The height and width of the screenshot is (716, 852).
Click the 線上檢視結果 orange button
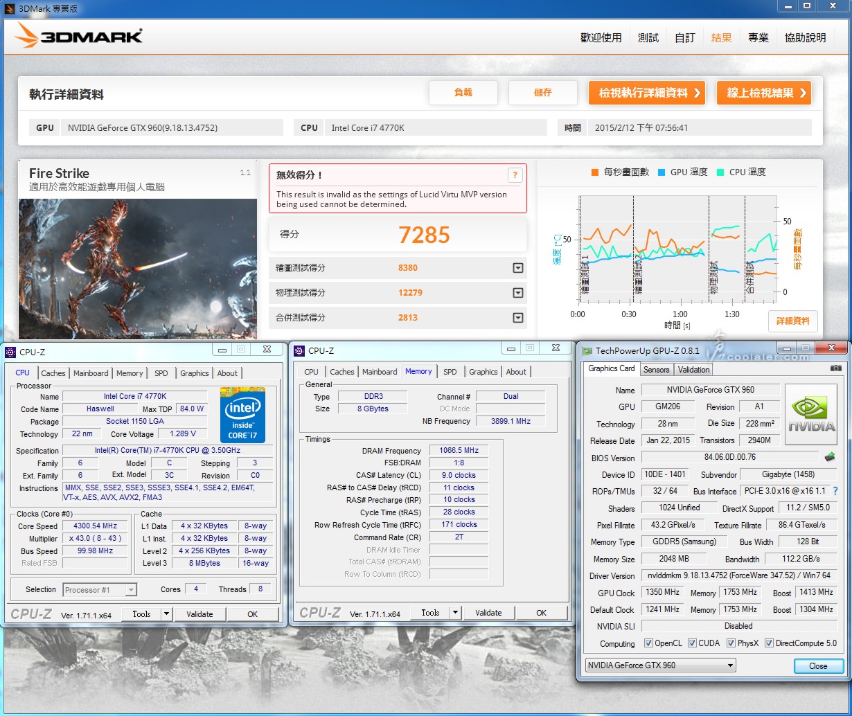point(764,93)
